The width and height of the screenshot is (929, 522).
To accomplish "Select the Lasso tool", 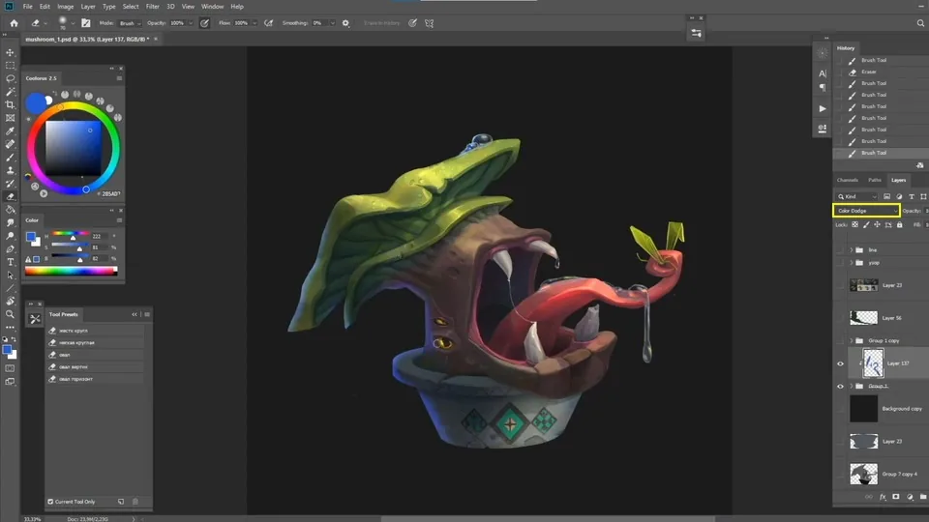I will tap(10, 78).
